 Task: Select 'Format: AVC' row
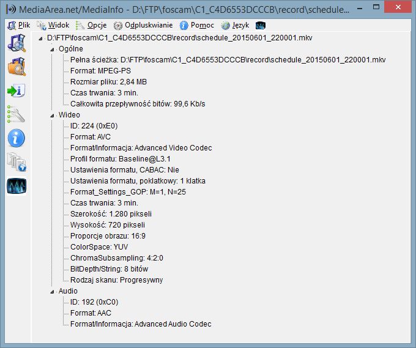tap(91, 137)
